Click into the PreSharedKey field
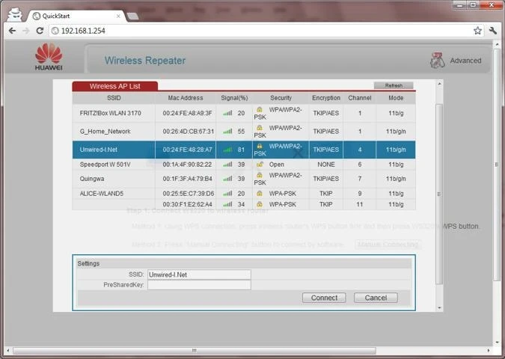Viewport: 505px width, 359px height. click(x=199, y=285)
